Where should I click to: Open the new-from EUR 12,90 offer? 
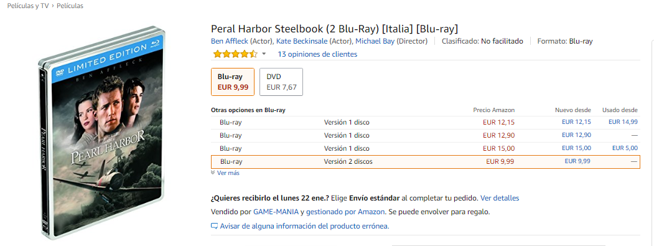tap(576, 135)
